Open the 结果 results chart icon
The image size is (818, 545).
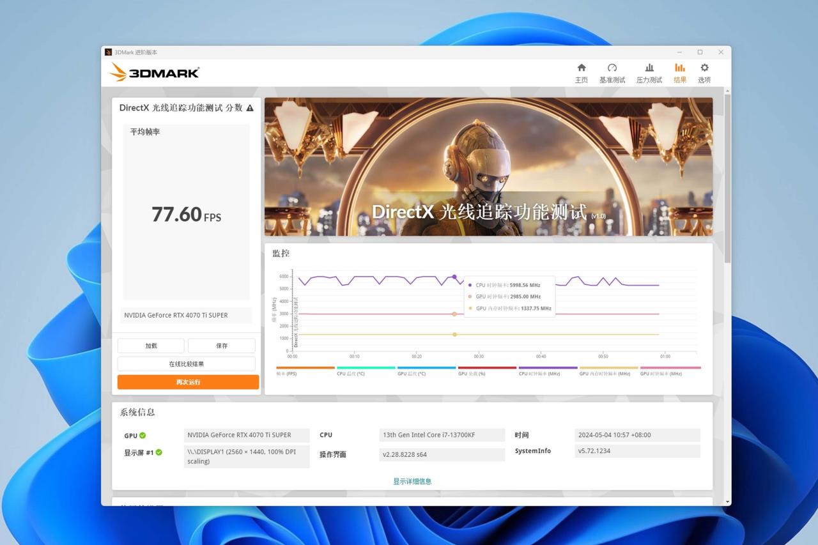(680, 68)
